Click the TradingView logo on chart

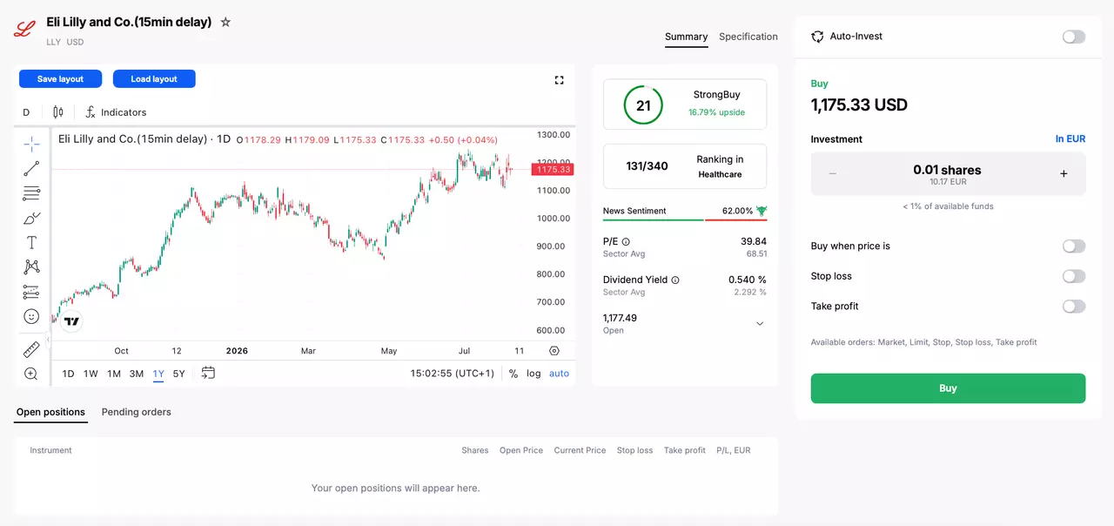(72, 321)
